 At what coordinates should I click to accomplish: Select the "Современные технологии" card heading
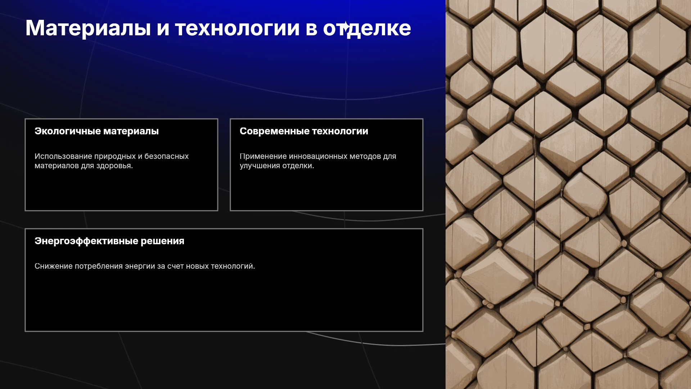304,131
